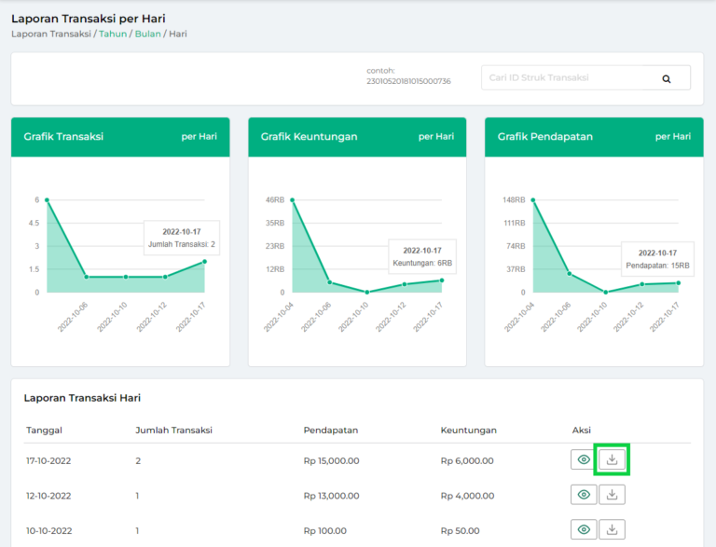This screenshot has width=716, height=547.
Task: View details for 12-10-2022 row
Action: coord(584,495)
